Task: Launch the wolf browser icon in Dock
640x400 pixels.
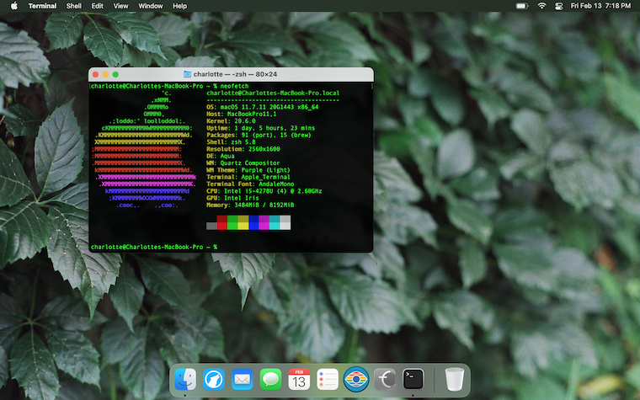Action: pyautogui.click(x=214, y=380)
